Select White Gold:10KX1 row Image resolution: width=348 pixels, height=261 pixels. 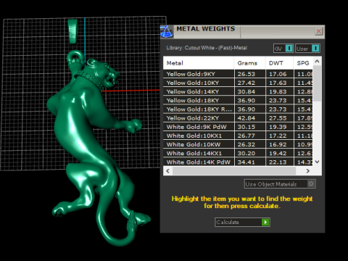[238, 136]
